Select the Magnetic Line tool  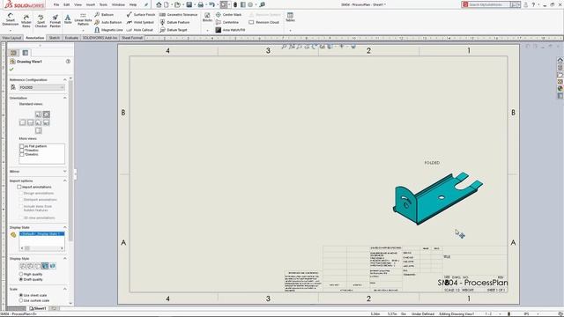(x=108, y=30)
